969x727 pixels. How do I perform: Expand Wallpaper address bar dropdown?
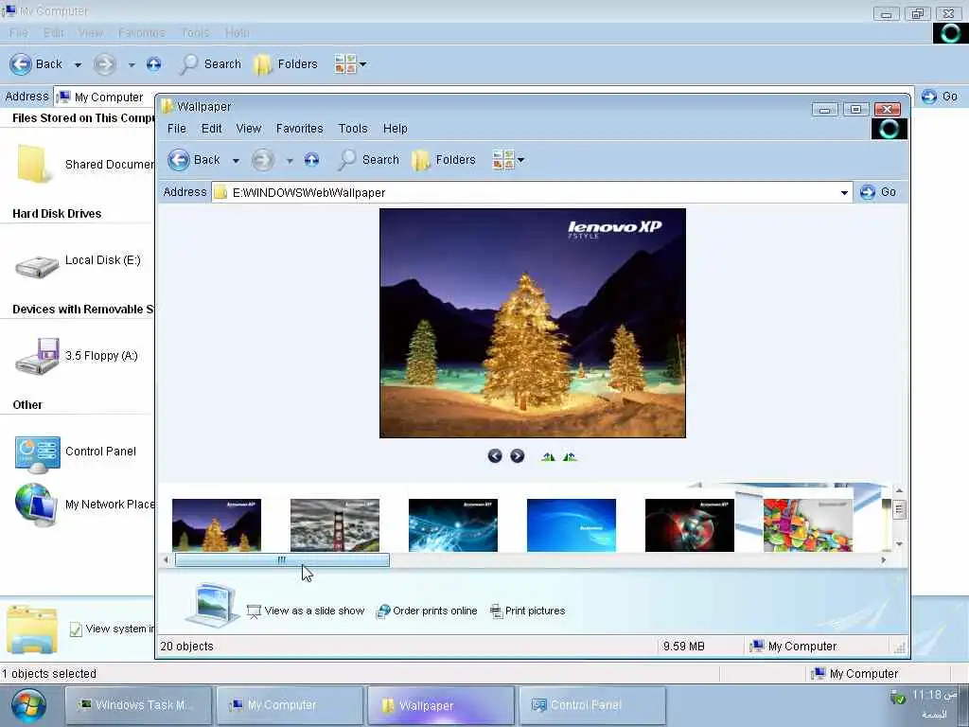coord(844,193)
